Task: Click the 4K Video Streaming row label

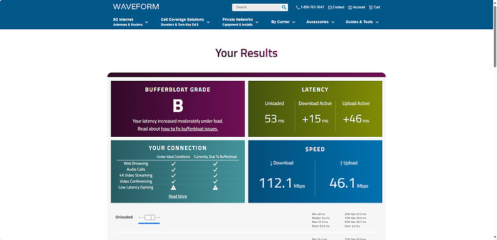Action: coord(136,176)
